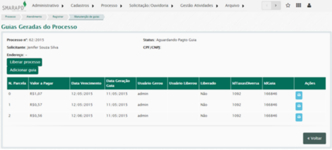Screen dimensions: 332x150
Task: Click the Liberar processo button
Action: (x=25, y=62)
